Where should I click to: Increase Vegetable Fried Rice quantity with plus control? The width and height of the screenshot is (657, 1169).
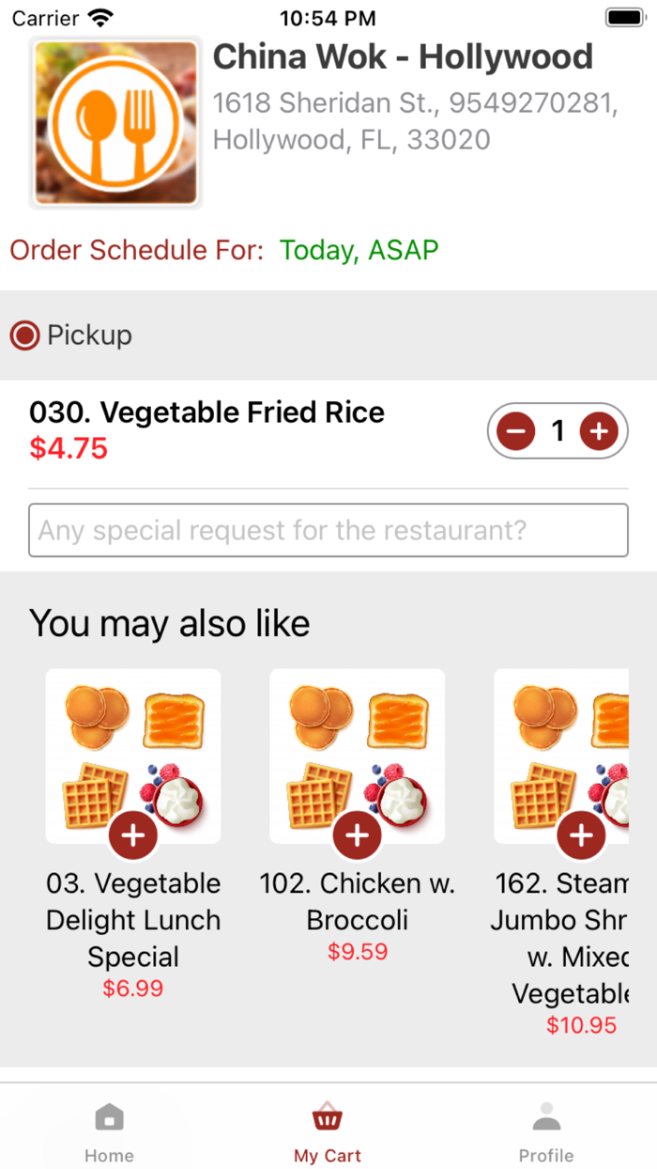tap(600, 430)
